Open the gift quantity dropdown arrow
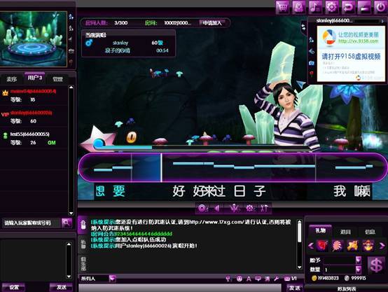388x292 pixels. (359, 269)
